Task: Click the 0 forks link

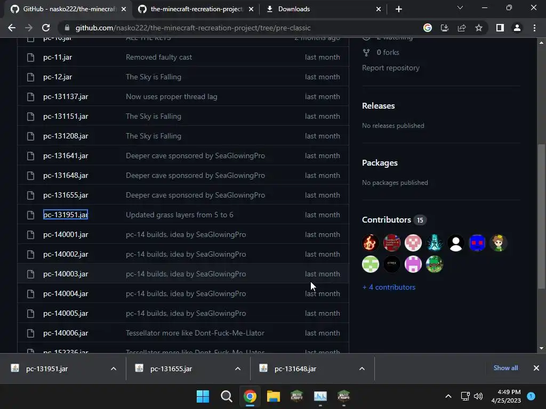Action: (x=388, y=53)
